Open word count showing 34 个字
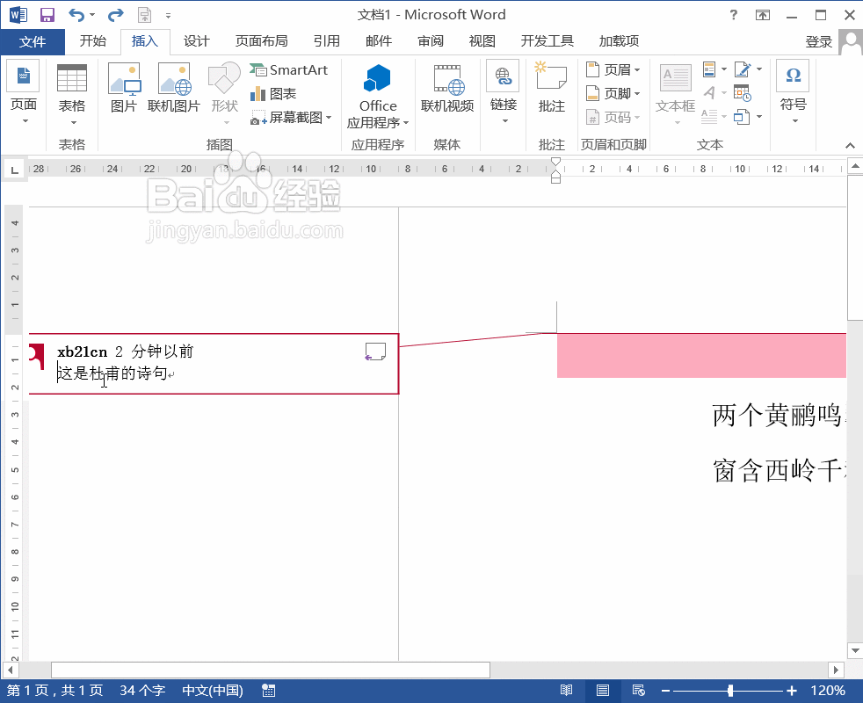The image size is (863, 703). point(141,690)
